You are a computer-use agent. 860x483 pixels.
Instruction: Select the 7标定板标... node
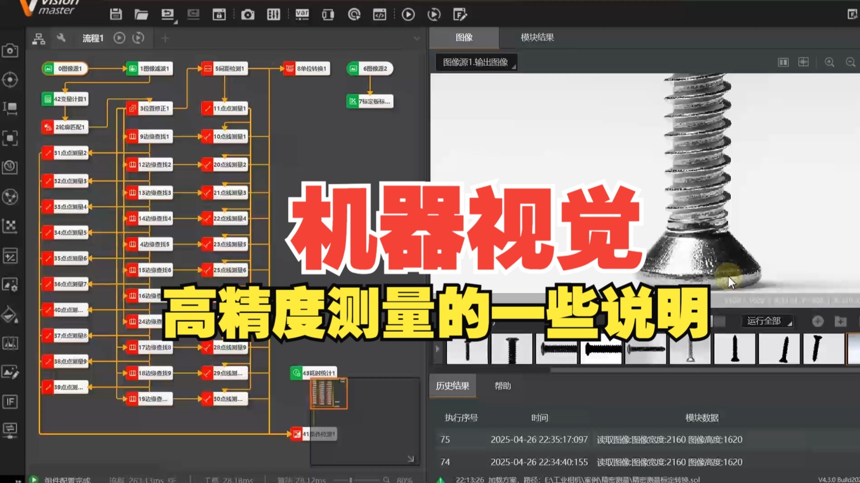tap(370, 101)
